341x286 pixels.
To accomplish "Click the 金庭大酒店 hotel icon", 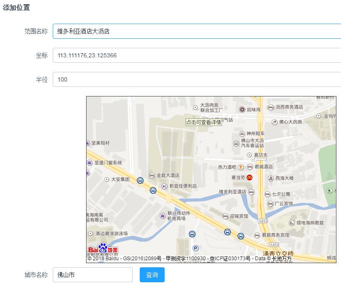I will pos(151,176).
